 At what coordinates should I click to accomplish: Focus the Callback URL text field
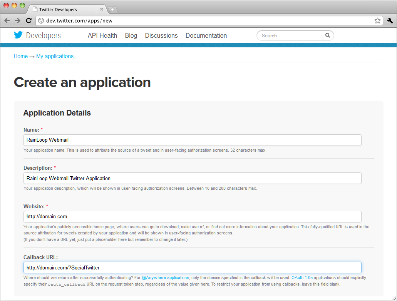pos(192,268)
